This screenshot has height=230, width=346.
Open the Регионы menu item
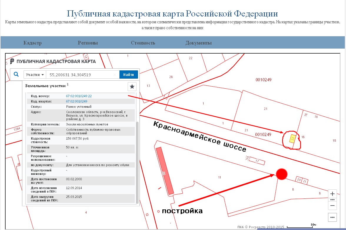pos(88,43)
